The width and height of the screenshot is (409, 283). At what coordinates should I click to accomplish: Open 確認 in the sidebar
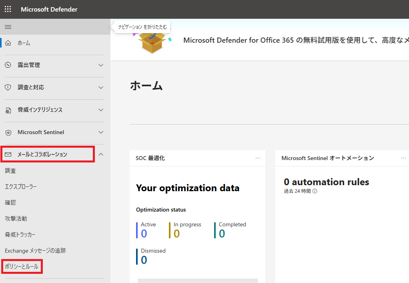coord(10,203)
